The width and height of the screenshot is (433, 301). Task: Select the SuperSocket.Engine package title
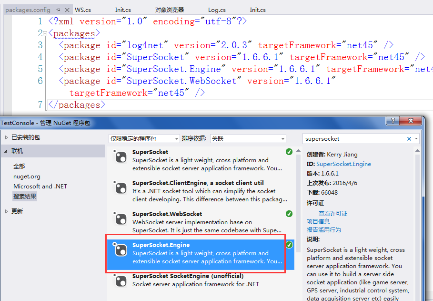[161, 245]
